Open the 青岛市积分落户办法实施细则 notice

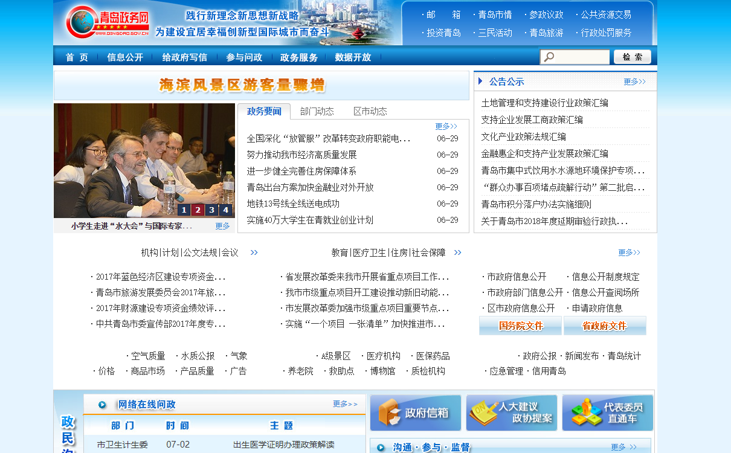(536, 204)
